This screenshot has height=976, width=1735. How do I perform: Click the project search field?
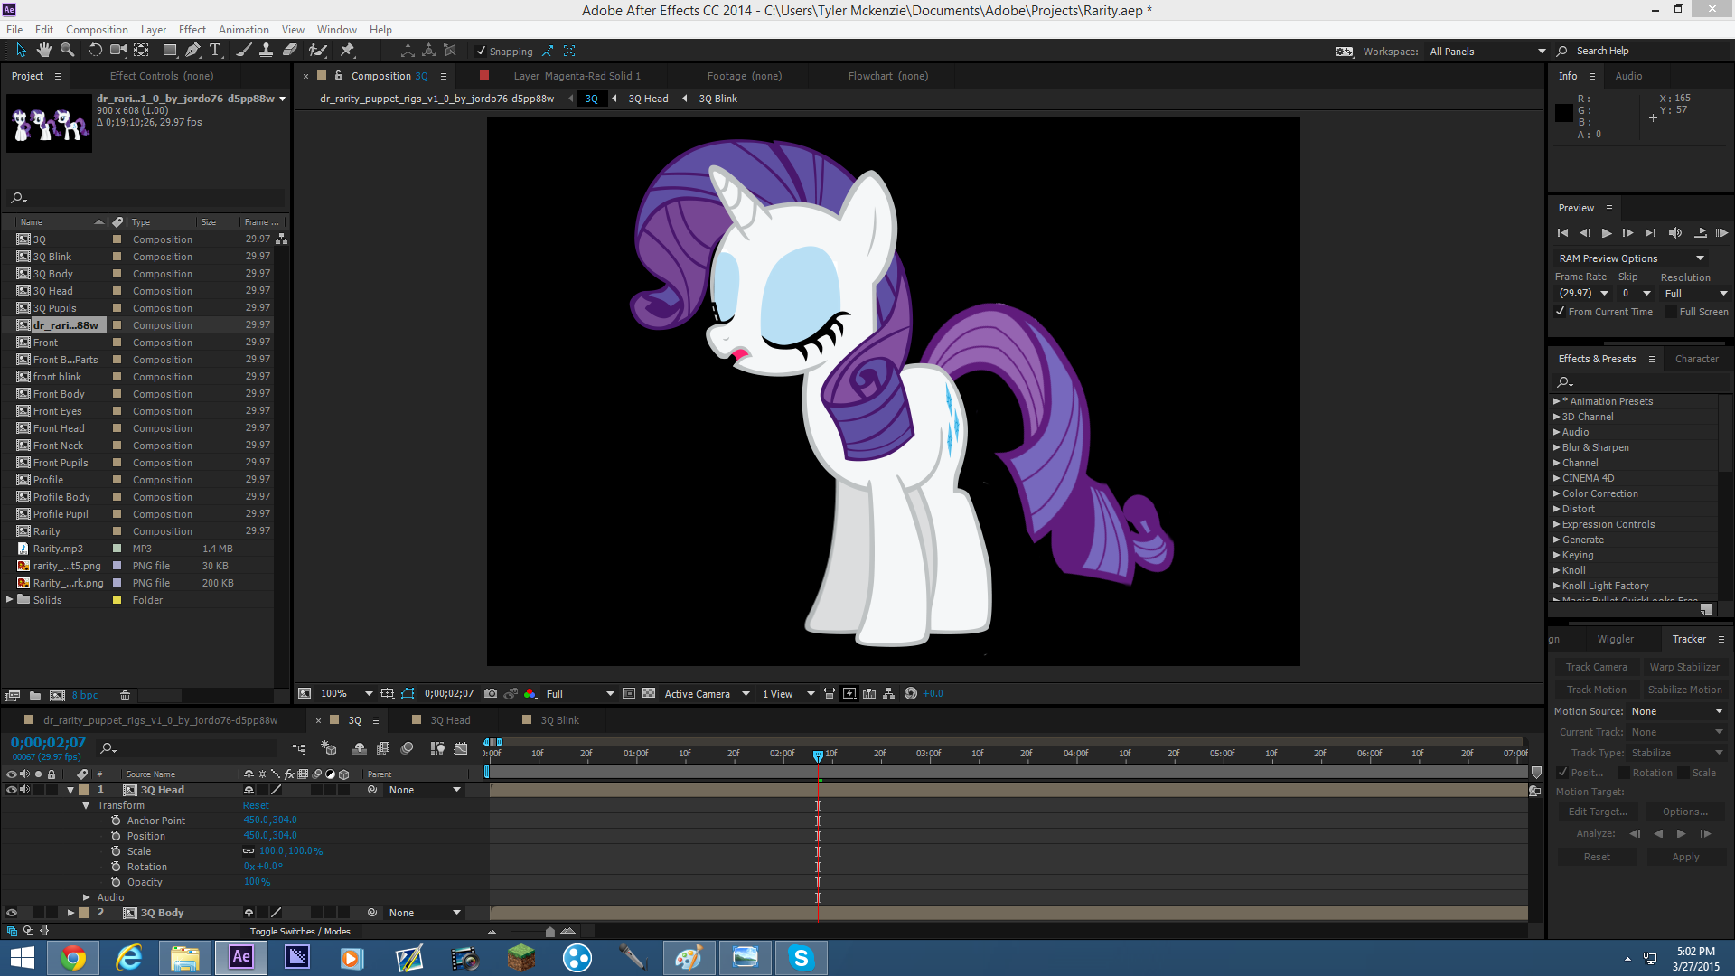[145, 198]
